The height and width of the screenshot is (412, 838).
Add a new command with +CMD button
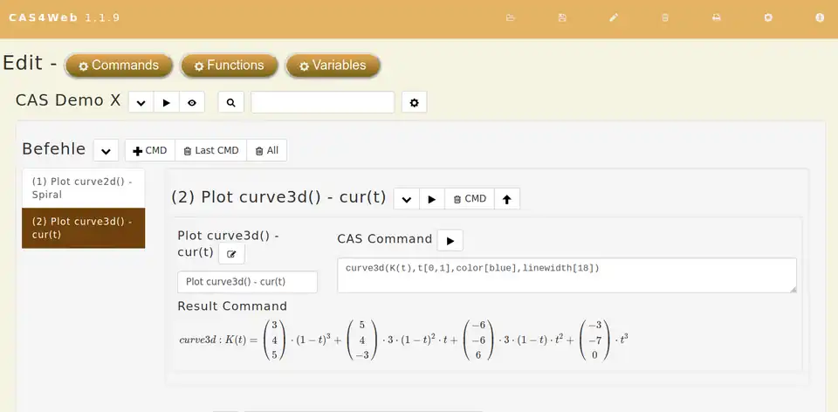click(x=150, y=151)
